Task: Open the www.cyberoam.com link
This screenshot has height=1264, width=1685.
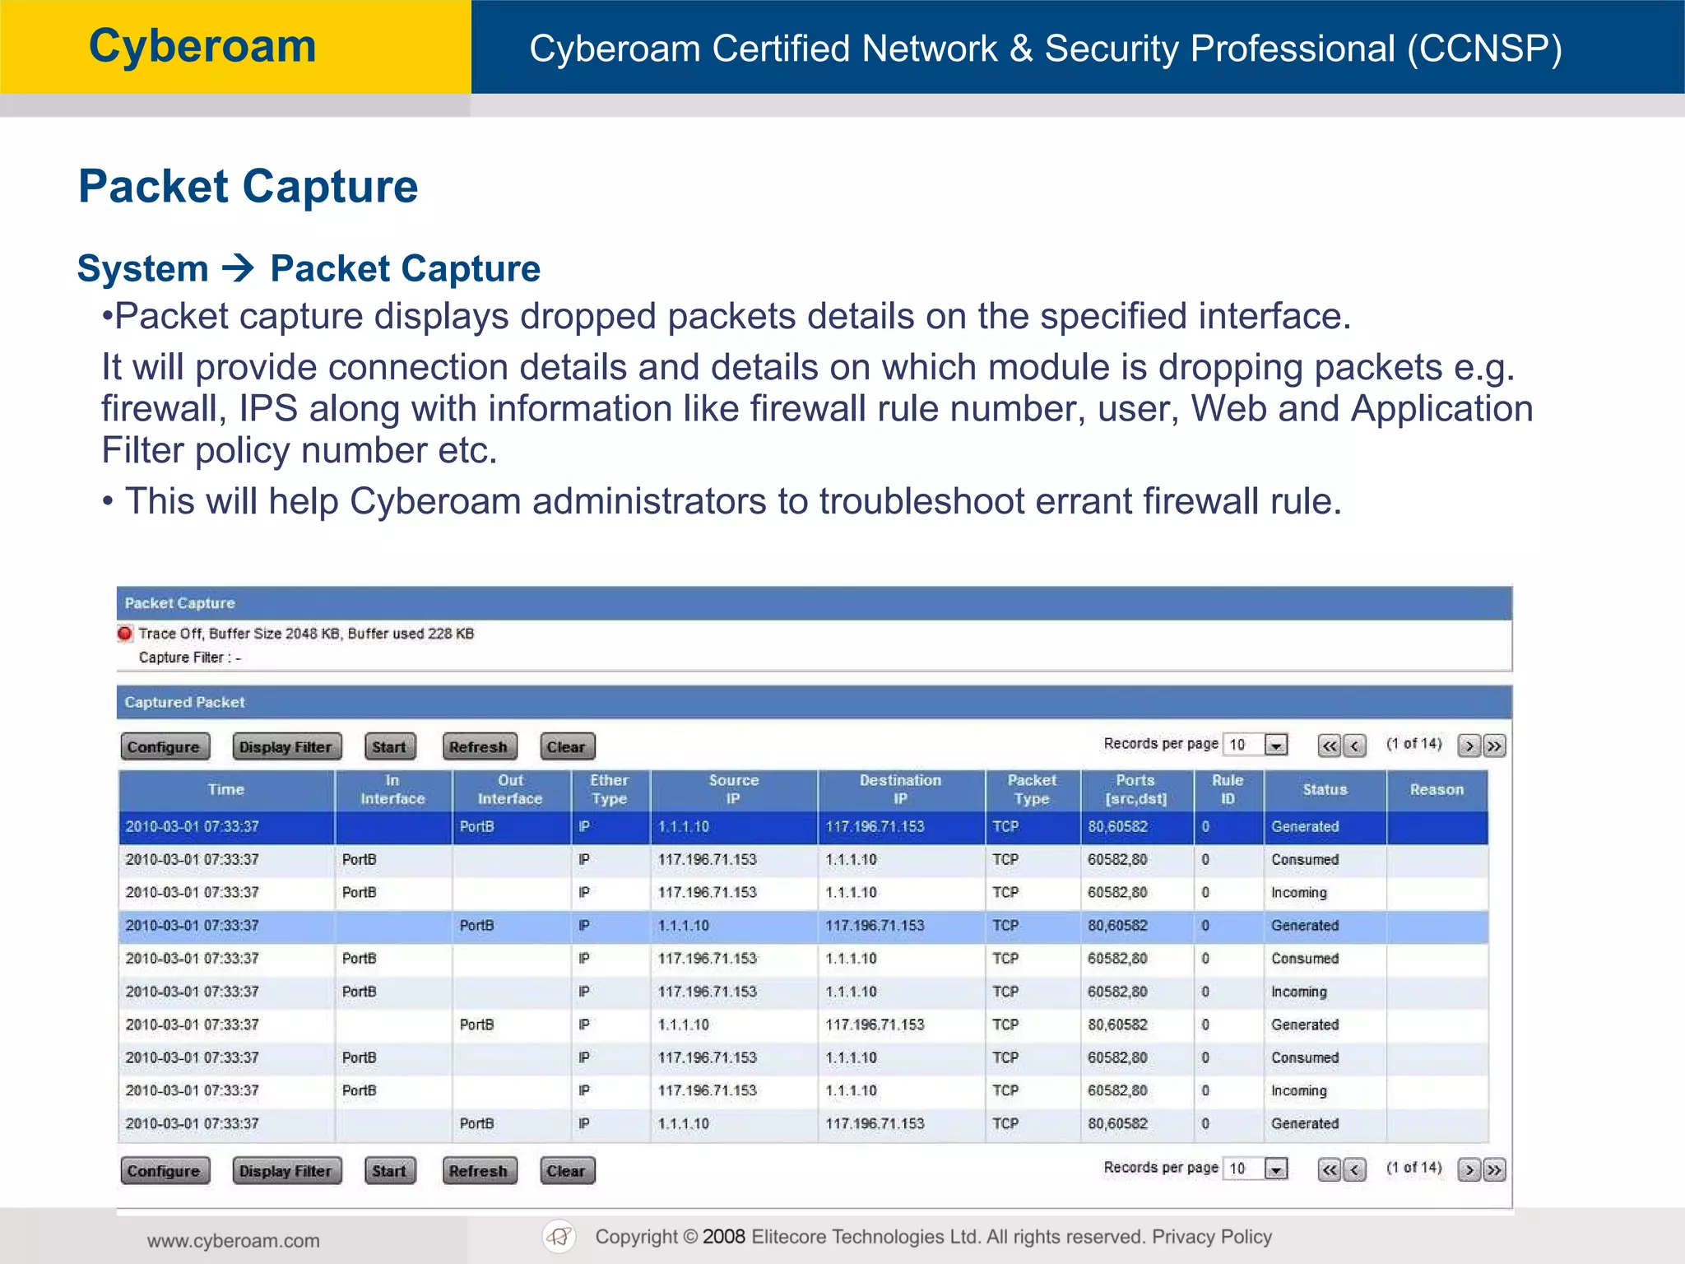Action: tap(234, 1241)
